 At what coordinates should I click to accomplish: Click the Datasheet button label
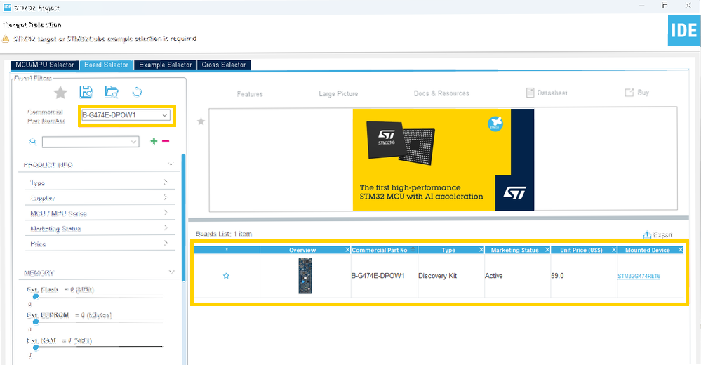(552, 93)
